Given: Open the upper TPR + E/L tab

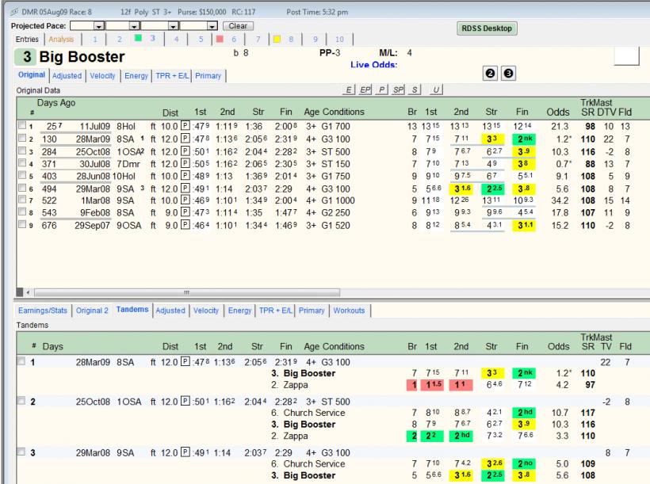Looking at the screenshot, I should 172,76.
